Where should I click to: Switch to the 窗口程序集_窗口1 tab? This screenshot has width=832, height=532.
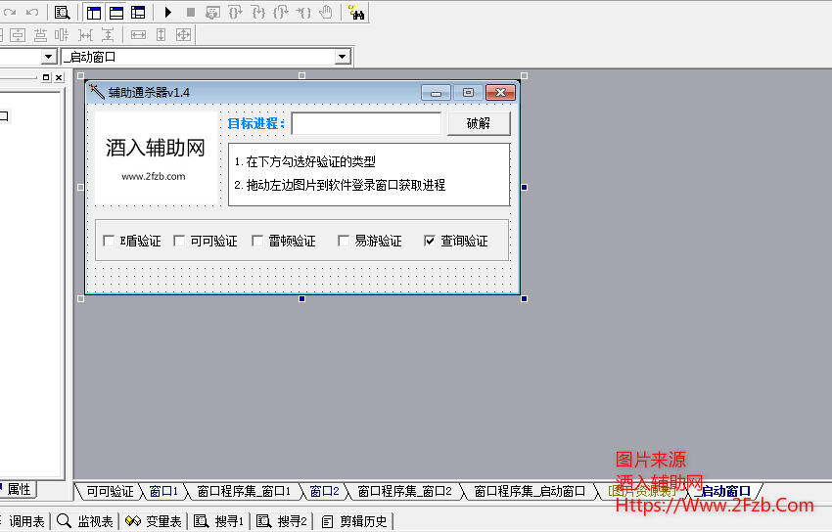tap(244, 491)
